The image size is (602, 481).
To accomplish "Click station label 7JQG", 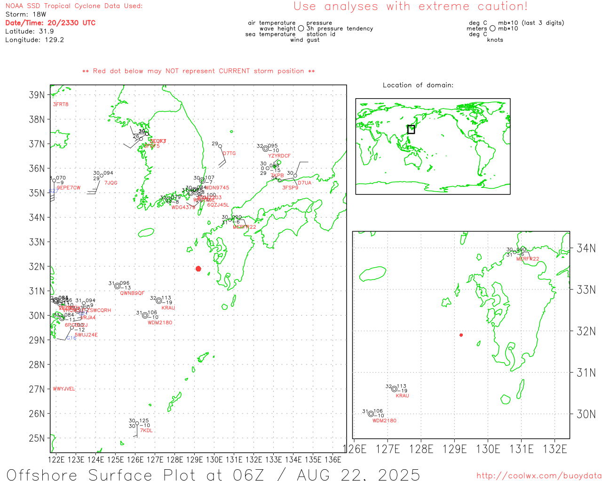I will click(x=111, y=183).
